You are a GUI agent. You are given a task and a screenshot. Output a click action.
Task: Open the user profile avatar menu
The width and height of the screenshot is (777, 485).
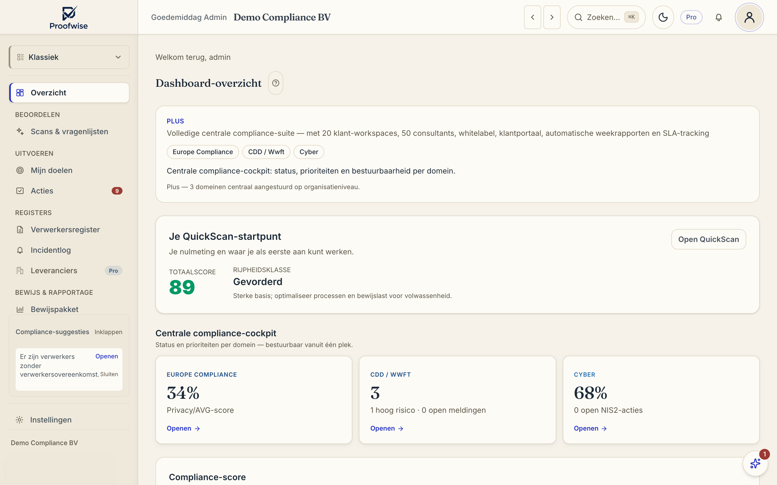(x=749, y=17)
